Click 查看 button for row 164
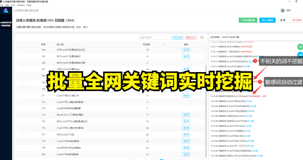This screenshot has height=160, width=303. click(x=186, y=50)
